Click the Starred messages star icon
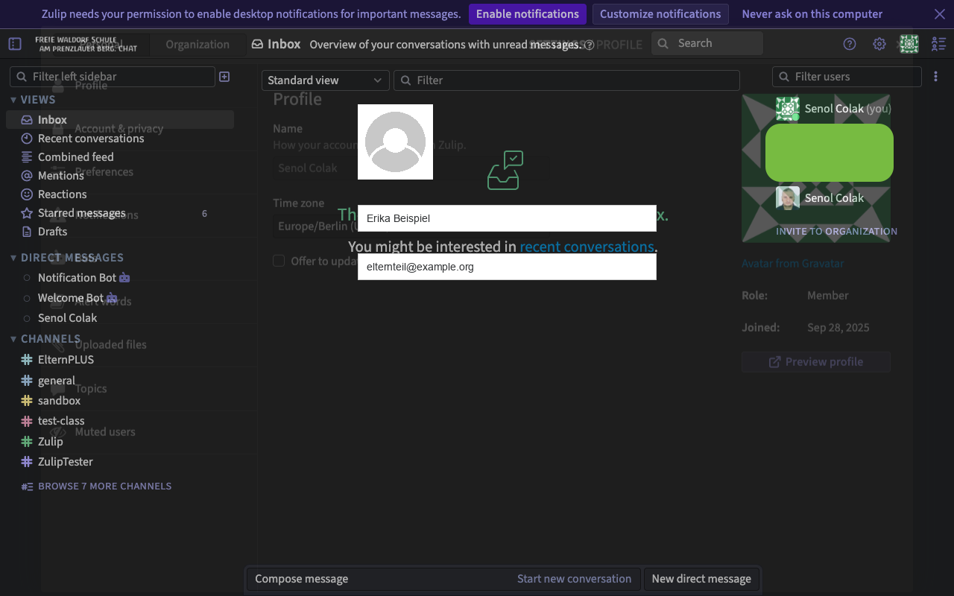Image resolution: width=954 pixels, height=596 pixels. pyautogui.click(x=27, y=213)
